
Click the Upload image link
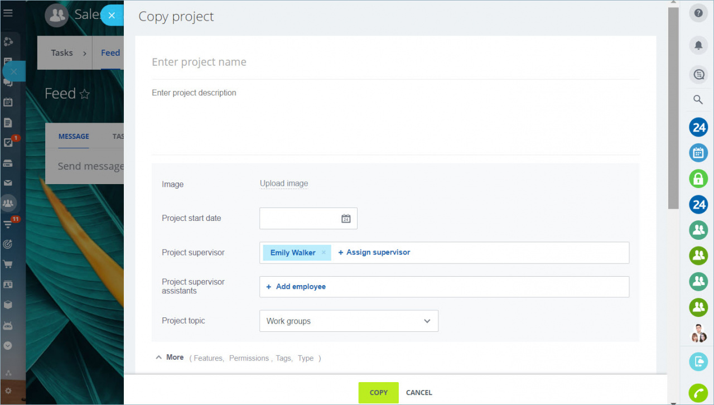click(x=284, y=184)
